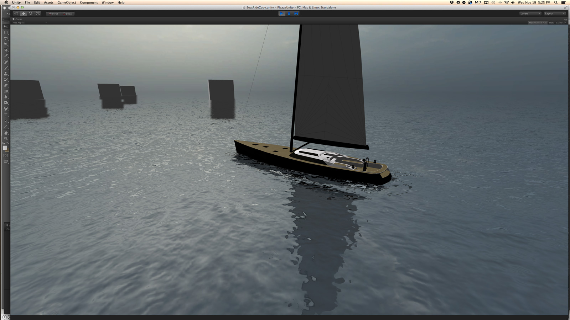Swap foreground and background colors
570x320 pixels.
8,143
